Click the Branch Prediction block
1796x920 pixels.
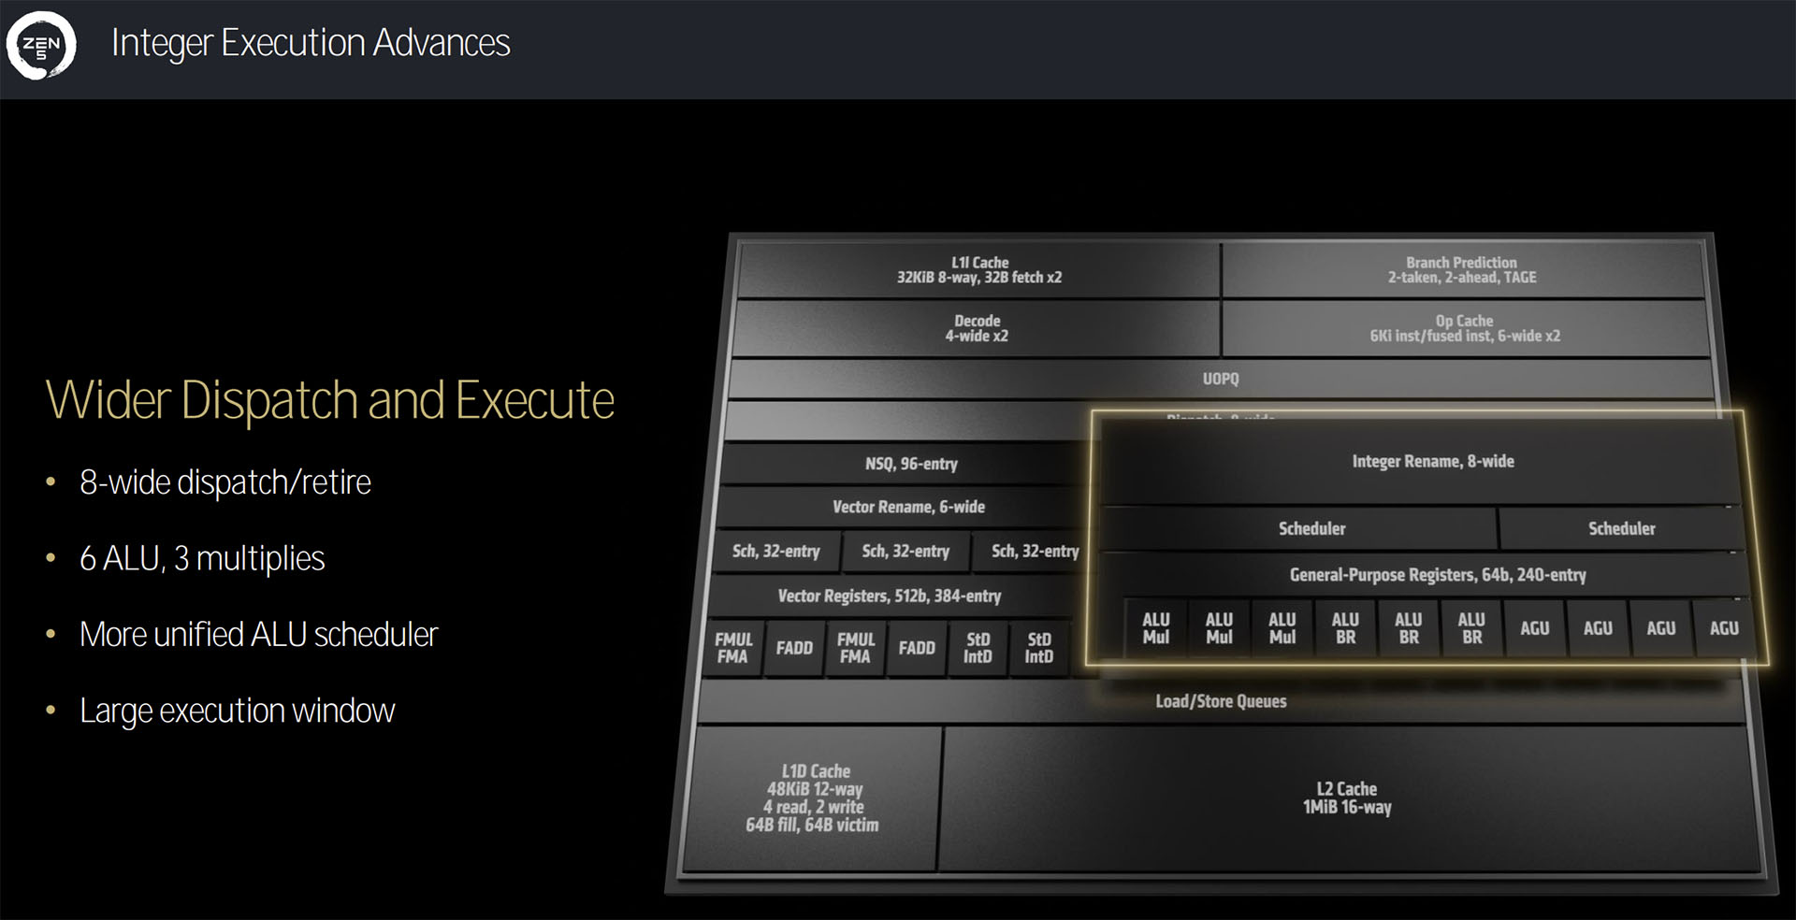point(1462,270)
